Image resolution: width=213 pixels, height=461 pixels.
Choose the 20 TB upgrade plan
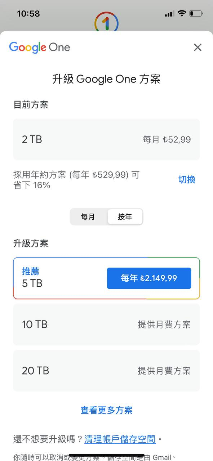106,371
